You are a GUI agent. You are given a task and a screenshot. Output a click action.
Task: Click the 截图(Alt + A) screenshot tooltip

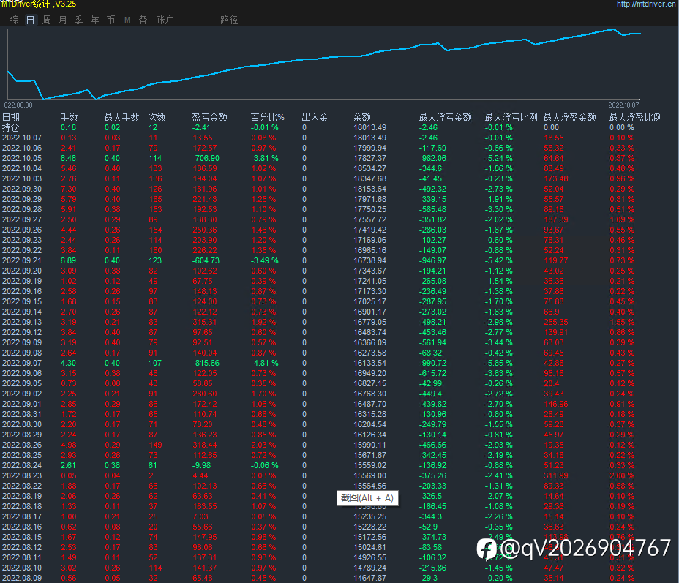[x=367, y=497]
